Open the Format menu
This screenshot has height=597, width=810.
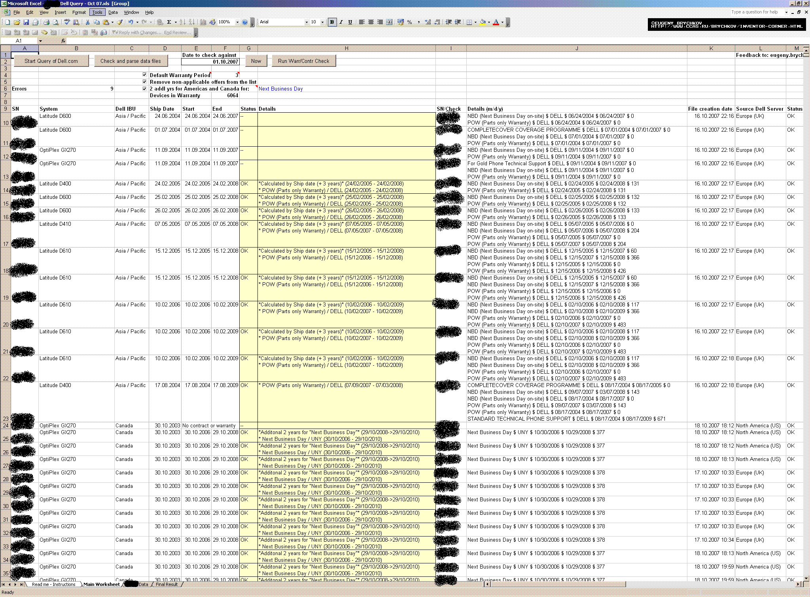(x=79, y=12)
